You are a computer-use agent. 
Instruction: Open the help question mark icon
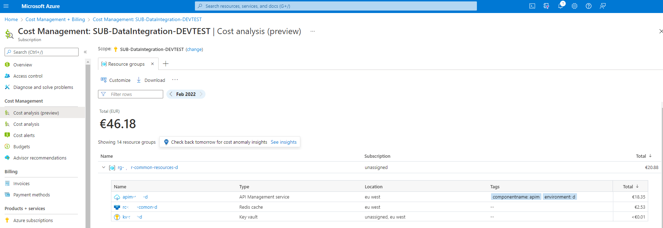point(589,6)
